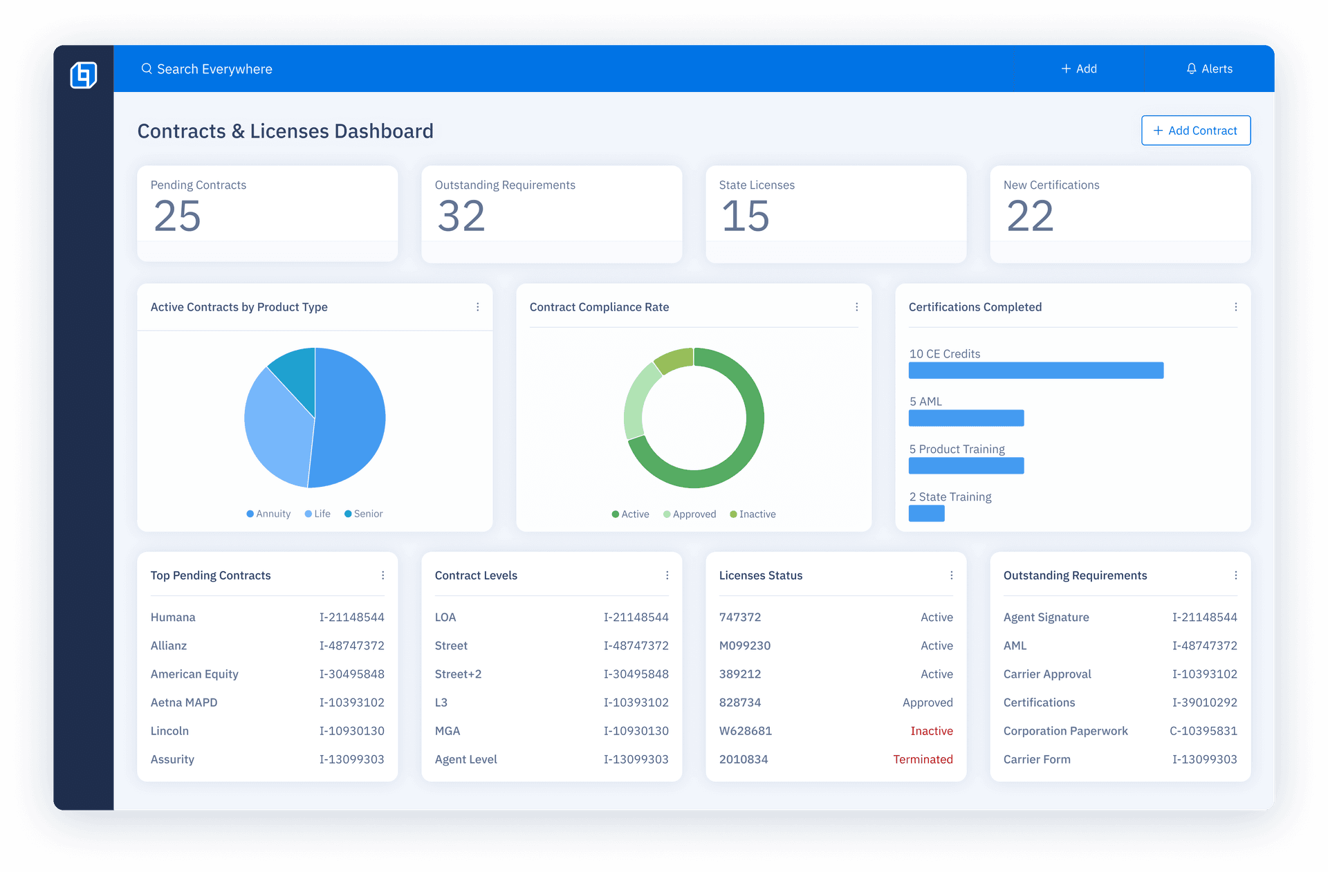1328x872 pixels.
Task: Toggle Annuity legend item in pie chart
Action: (x=268, y=514)
